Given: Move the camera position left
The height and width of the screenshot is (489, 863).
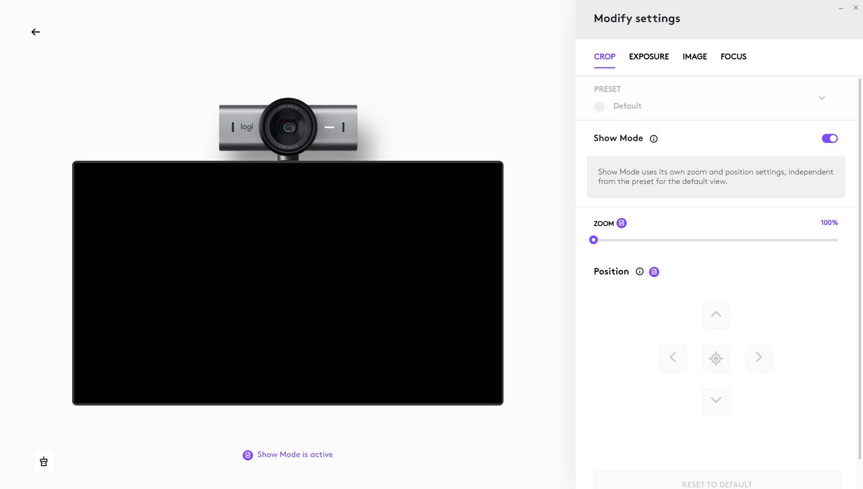Looking at the screenshot, I should click(673, 358).
